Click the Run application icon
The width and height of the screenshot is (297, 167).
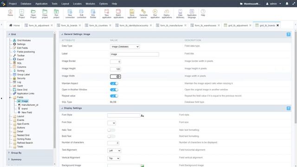[155, 14]
